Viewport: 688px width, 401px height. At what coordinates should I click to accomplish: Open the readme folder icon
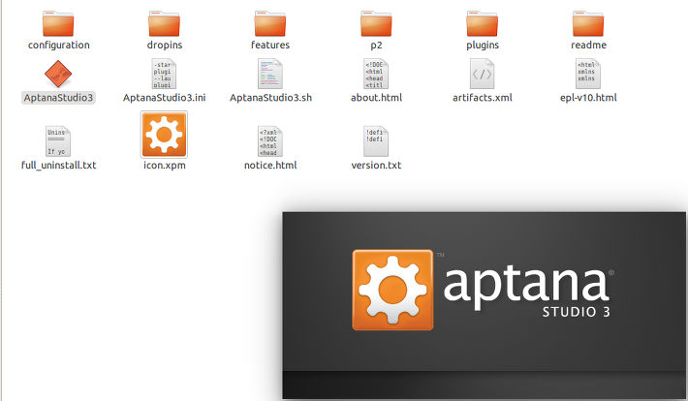tap(588, 23)
